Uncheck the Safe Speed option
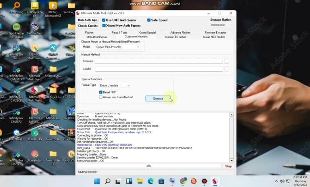The height and width of the screenshot is (187, 310). pos(149,20)
